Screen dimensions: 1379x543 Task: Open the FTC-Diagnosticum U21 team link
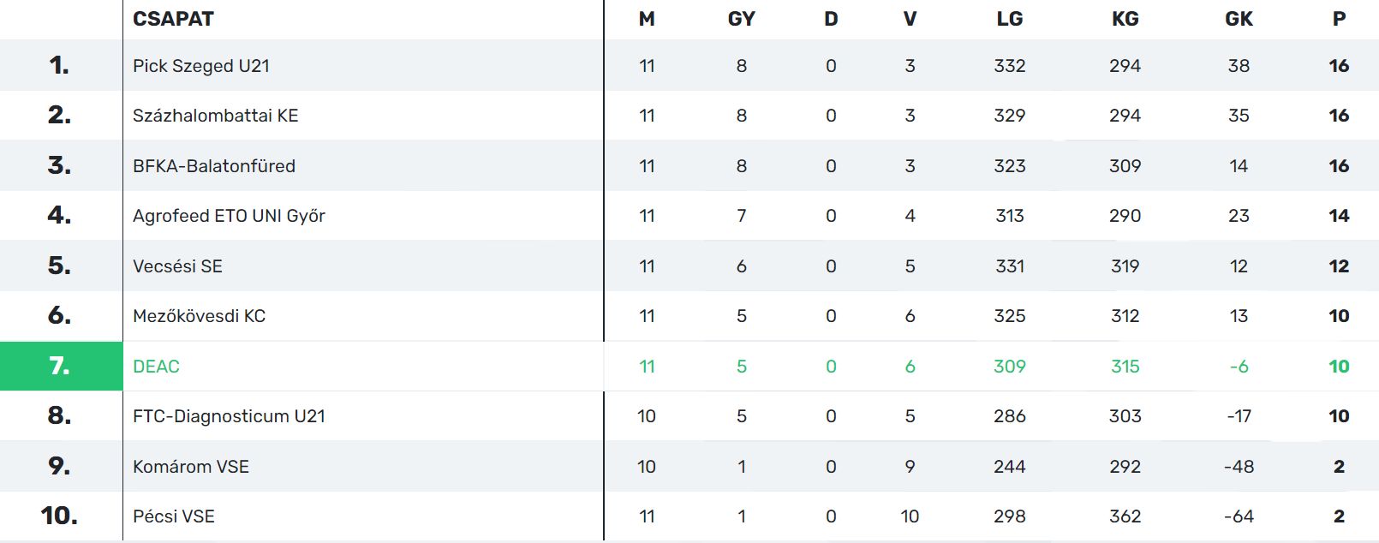pyautogui.click(x=229, y=416)
